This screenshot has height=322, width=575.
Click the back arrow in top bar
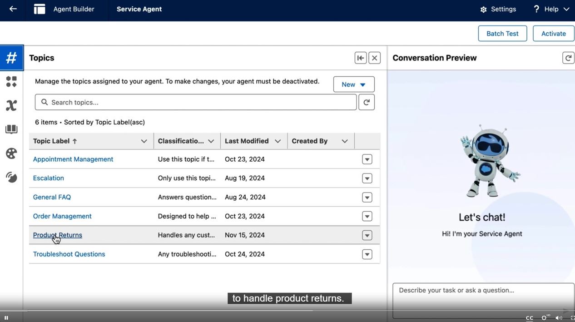tap(13, 9)
